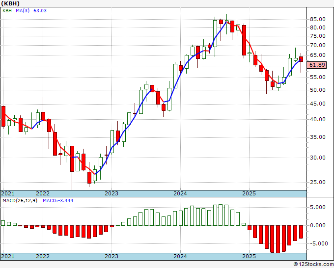Click the 35.00 price axis label
Screen dimensions: 334x268
click(317, 137)
